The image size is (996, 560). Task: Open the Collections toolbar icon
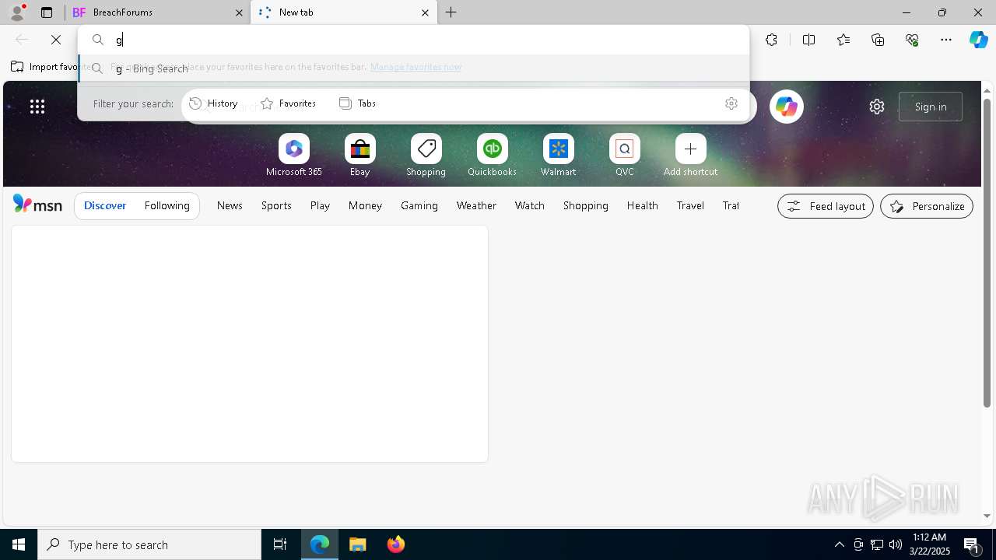tap(878, 40)
